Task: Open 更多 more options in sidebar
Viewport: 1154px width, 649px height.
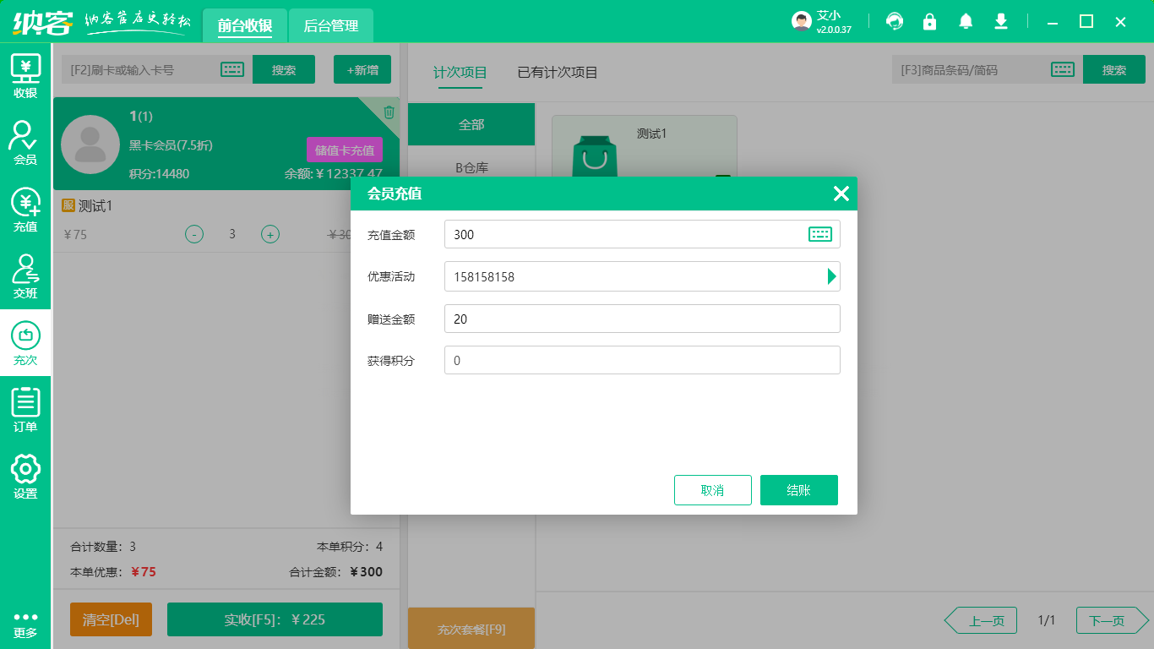Action: coord(25,624)
